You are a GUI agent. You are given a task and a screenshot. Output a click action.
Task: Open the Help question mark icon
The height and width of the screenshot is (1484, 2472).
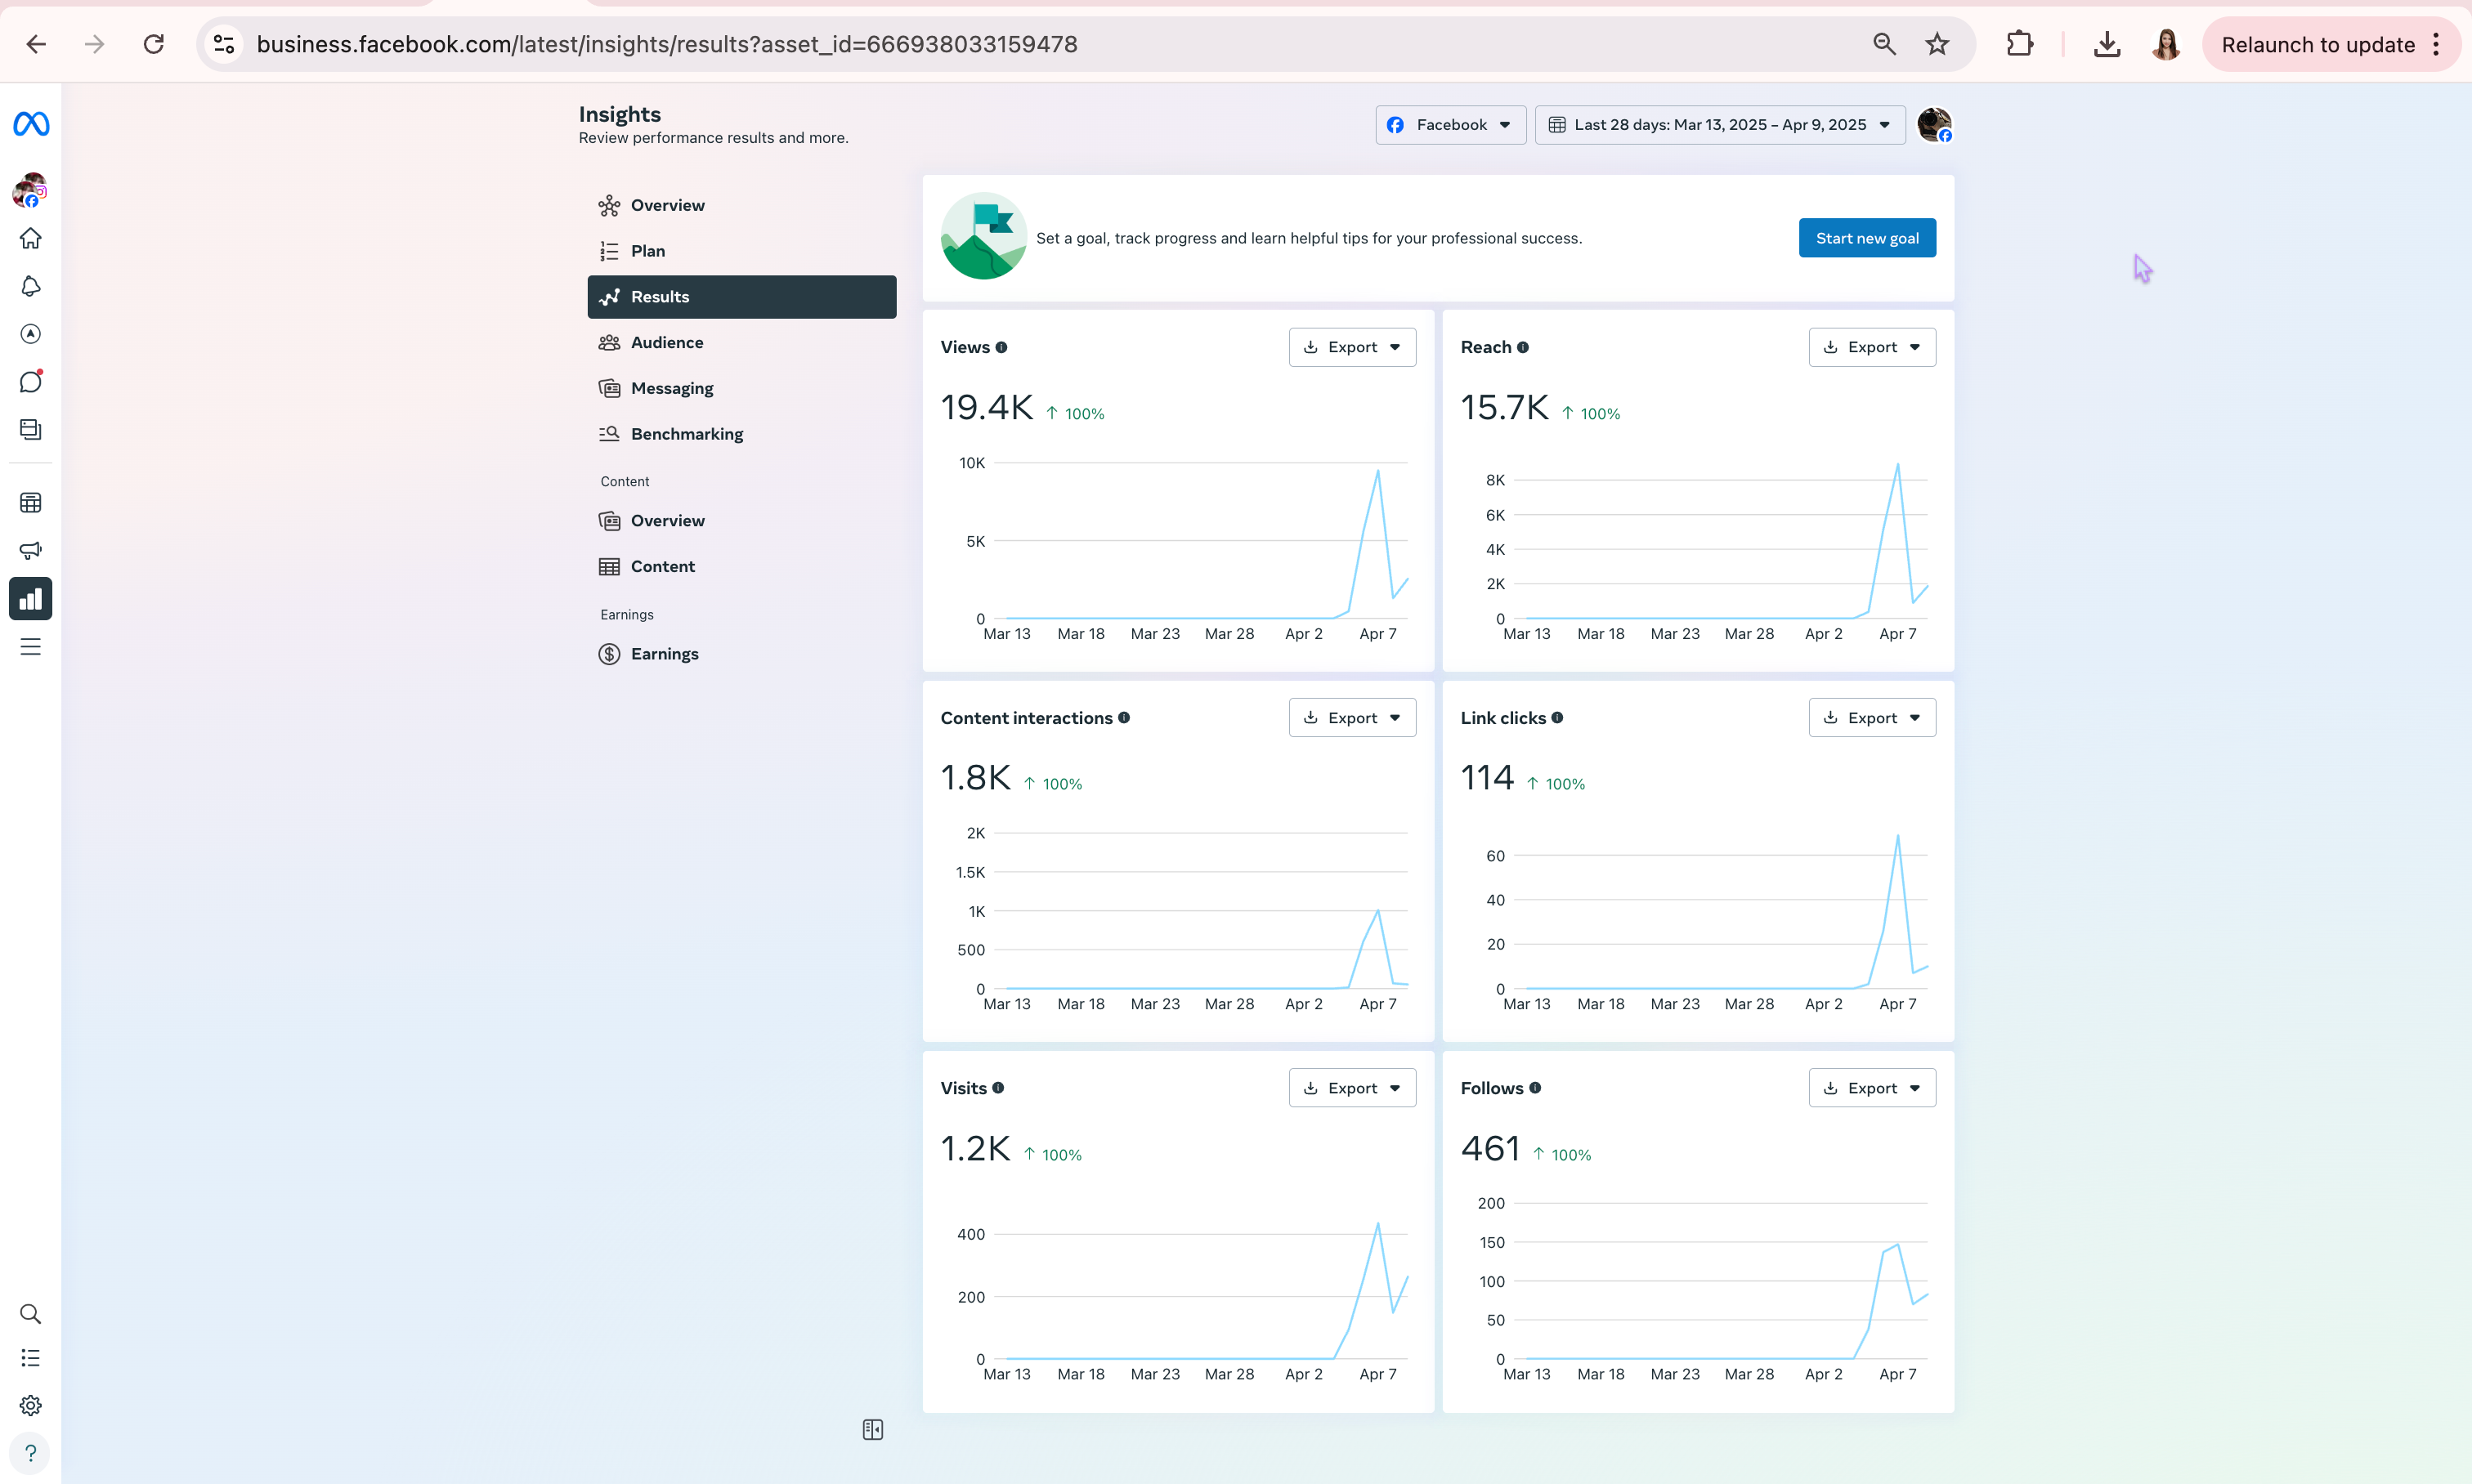pos(31,1454)
